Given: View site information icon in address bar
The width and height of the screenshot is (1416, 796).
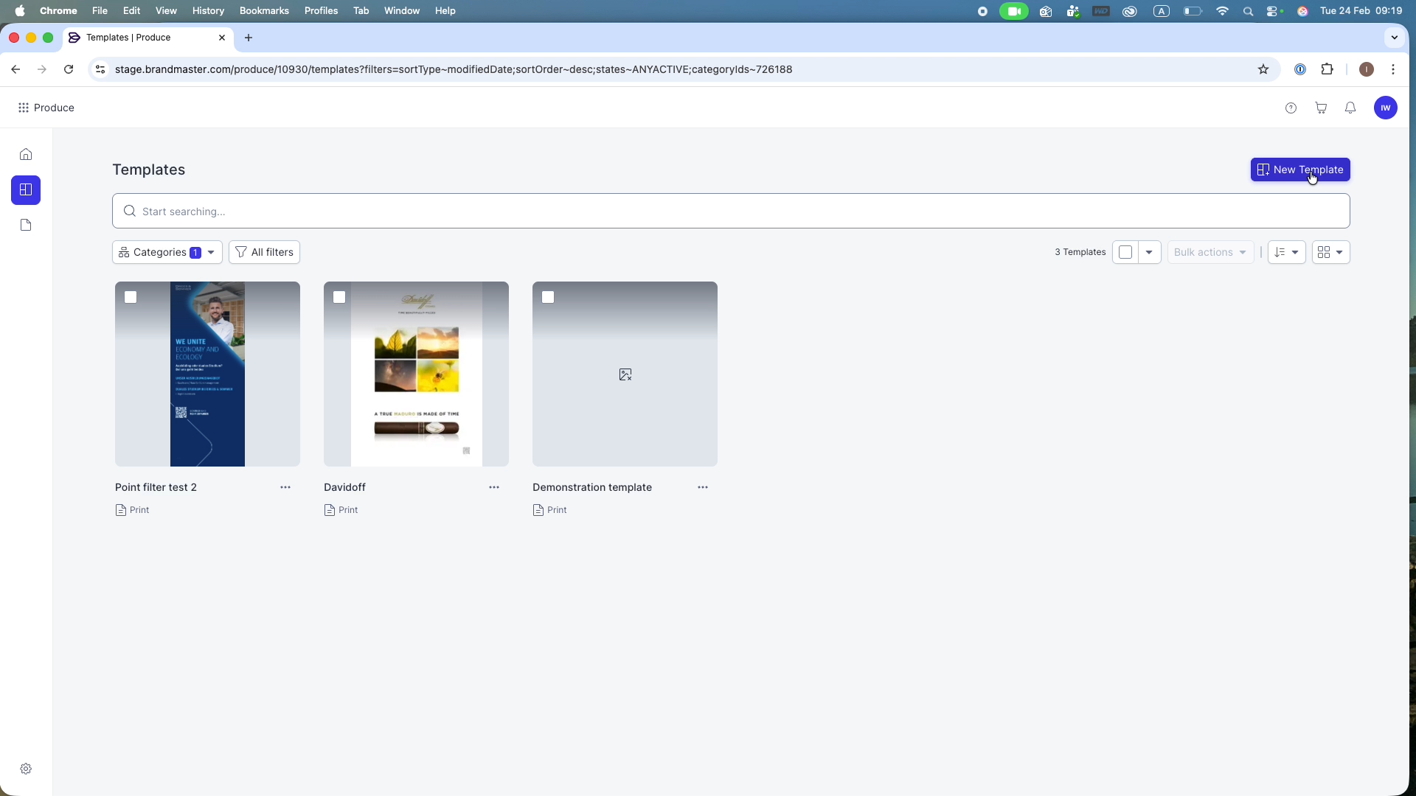Looking at the screenshot, I should click(x=100, y=69).
